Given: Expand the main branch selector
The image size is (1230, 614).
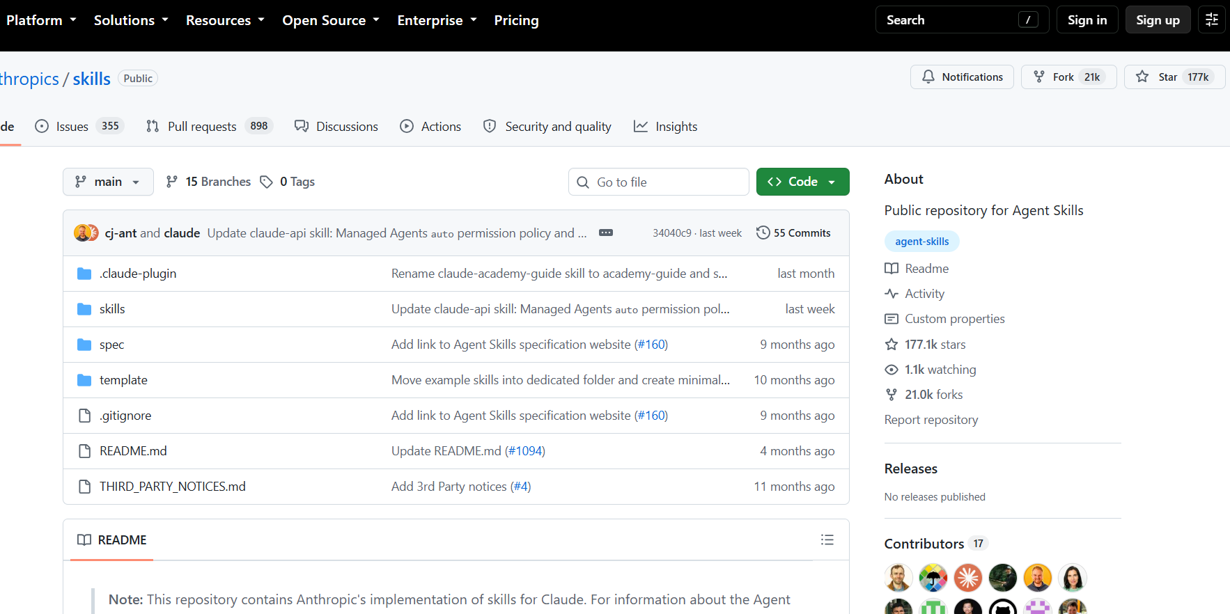Looking at the screenshot, I should pyautogui.click(x=108, y=182).
